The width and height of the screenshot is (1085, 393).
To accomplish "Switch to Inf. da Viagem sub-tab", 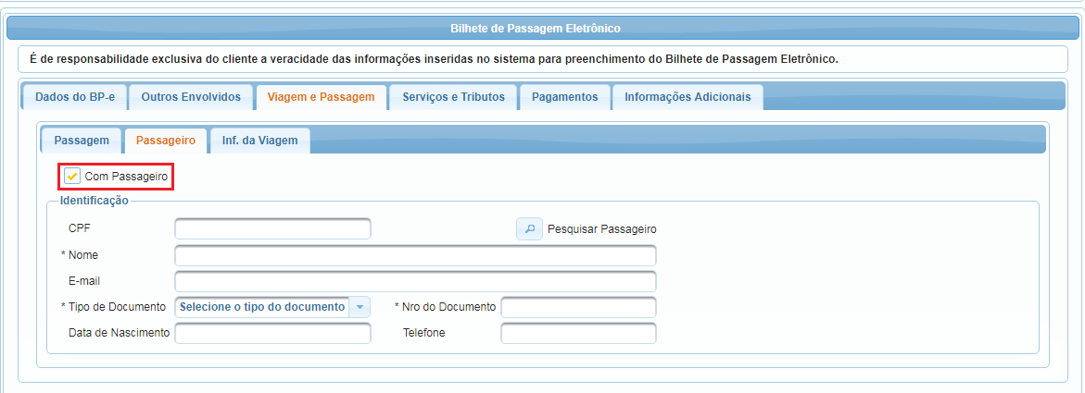I will pos(259,141).
